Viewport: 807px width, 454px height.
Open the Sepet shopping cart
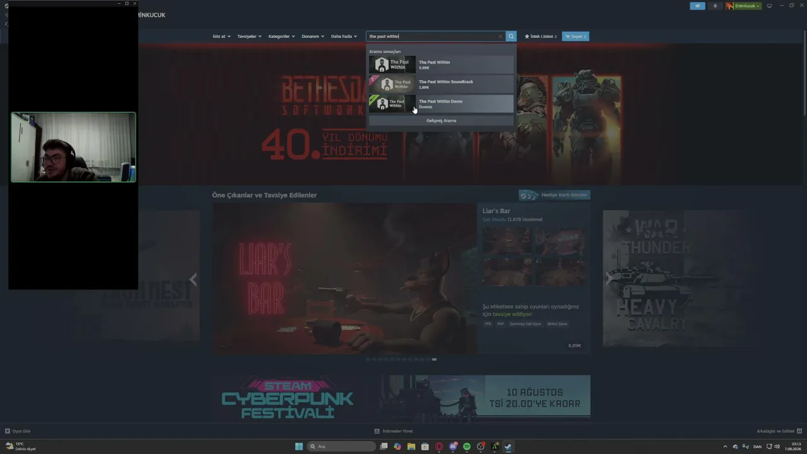coord(576,37)
